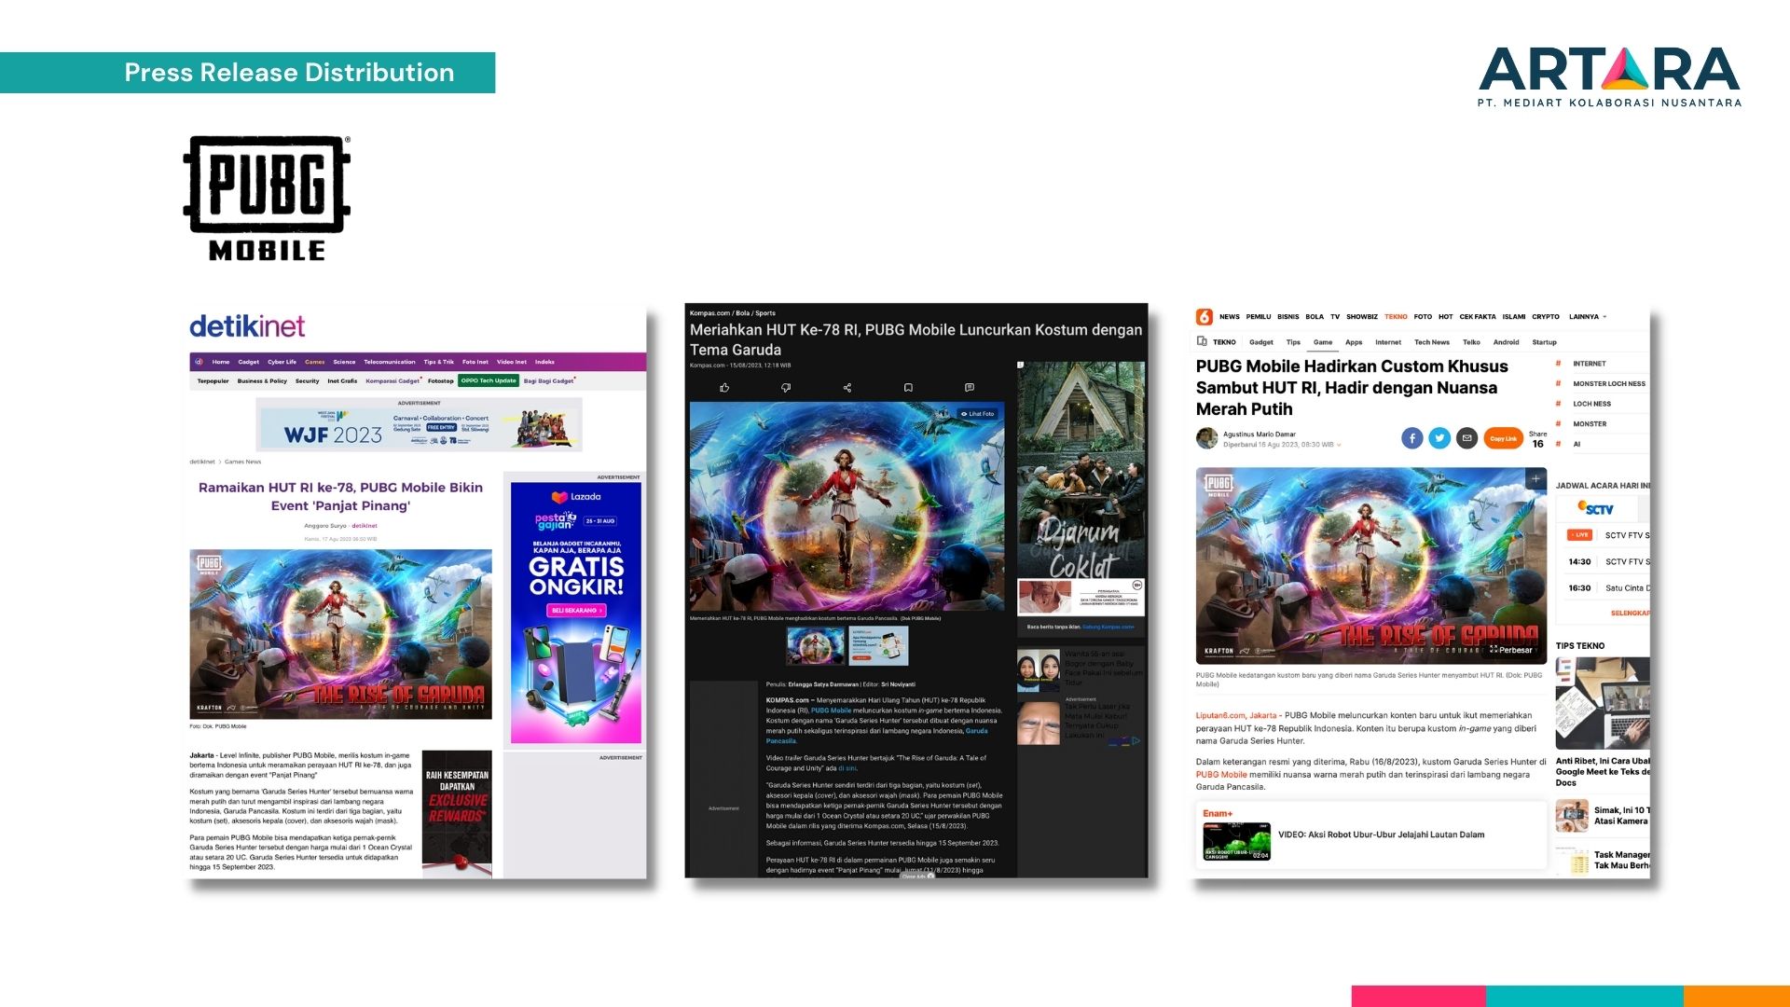
Task: Select Gadget tab in Liputan6 Tekno submenu
Action: (1261, 342)
